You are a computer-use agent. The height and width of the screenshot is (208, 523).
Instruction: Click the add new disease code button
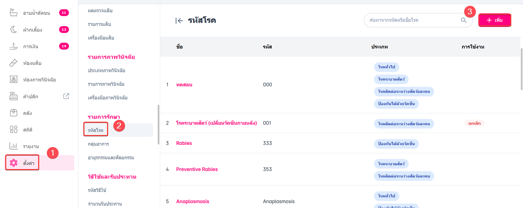pos(495,20)
